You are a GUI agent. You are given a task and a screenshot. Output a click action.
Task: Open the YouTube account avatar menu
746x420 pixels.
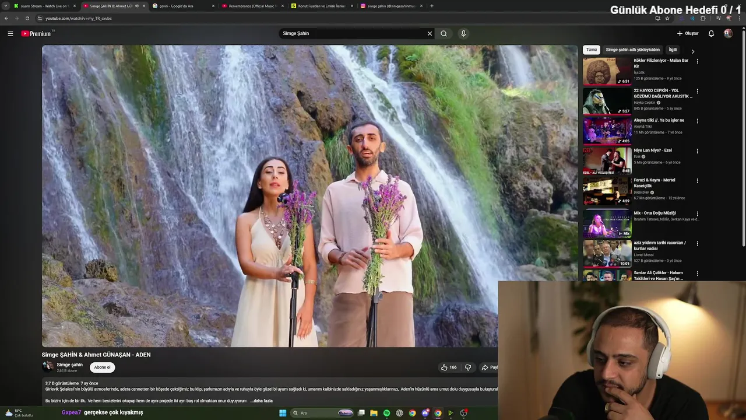click(728, 33)
